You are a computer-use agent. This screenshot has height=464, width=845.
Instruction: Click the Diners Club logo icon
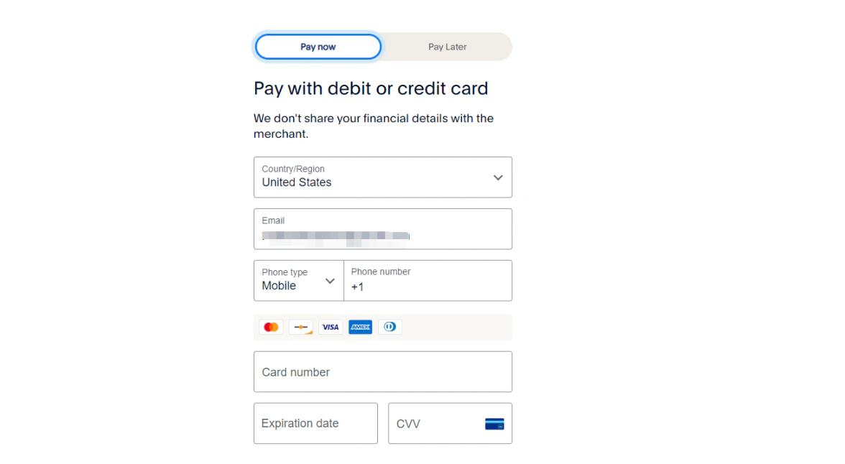pos(389,328)
